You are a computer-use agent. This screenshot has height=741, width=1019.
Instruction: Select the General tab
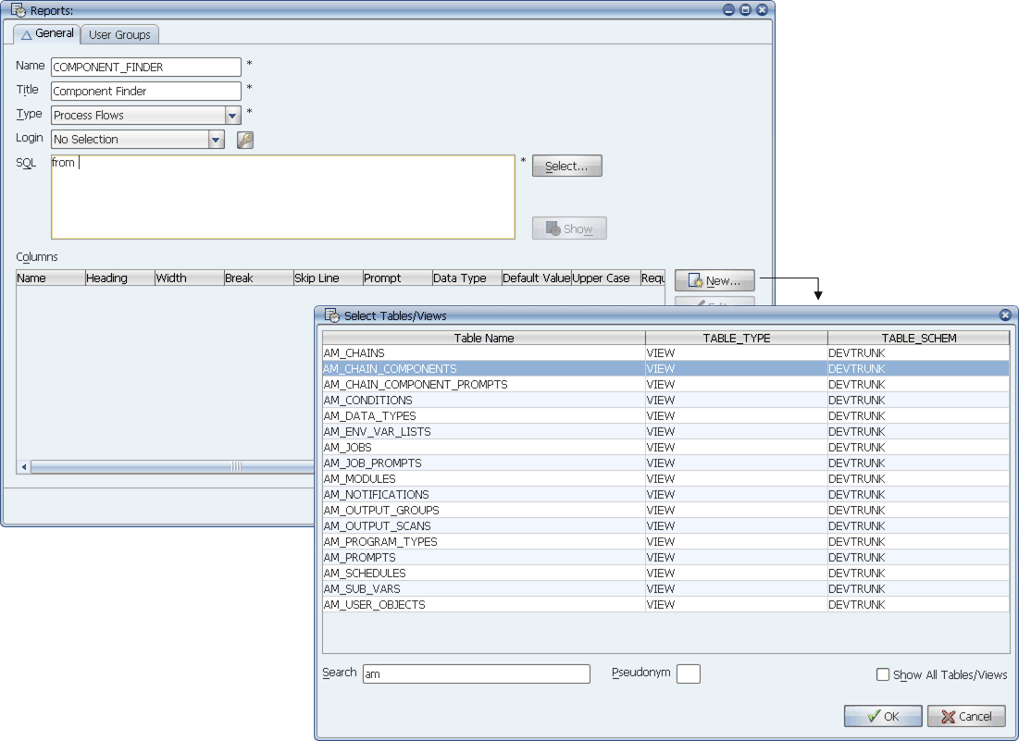pos(47,33)
